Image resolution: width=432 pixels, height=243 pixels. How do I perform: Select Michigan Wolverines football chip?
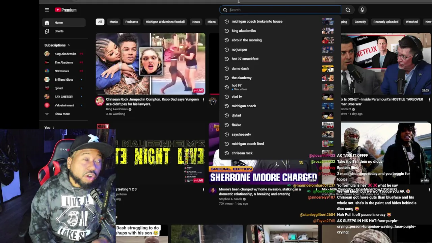point(165,22)
